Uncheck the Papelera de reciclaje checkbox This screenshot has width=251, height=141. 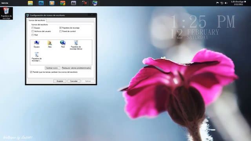coord(60,28)
